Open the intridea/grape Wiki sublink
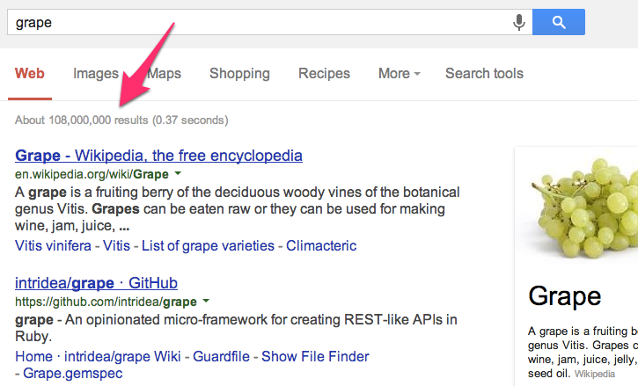Viewport: 638px width, 386px height. click(122, 357)
